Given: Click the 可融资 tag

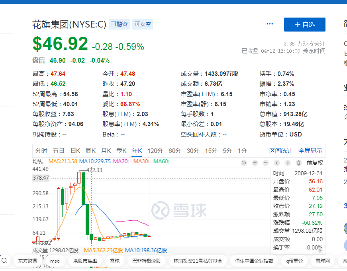Looking at the screenshot, I should coord(119,24).
